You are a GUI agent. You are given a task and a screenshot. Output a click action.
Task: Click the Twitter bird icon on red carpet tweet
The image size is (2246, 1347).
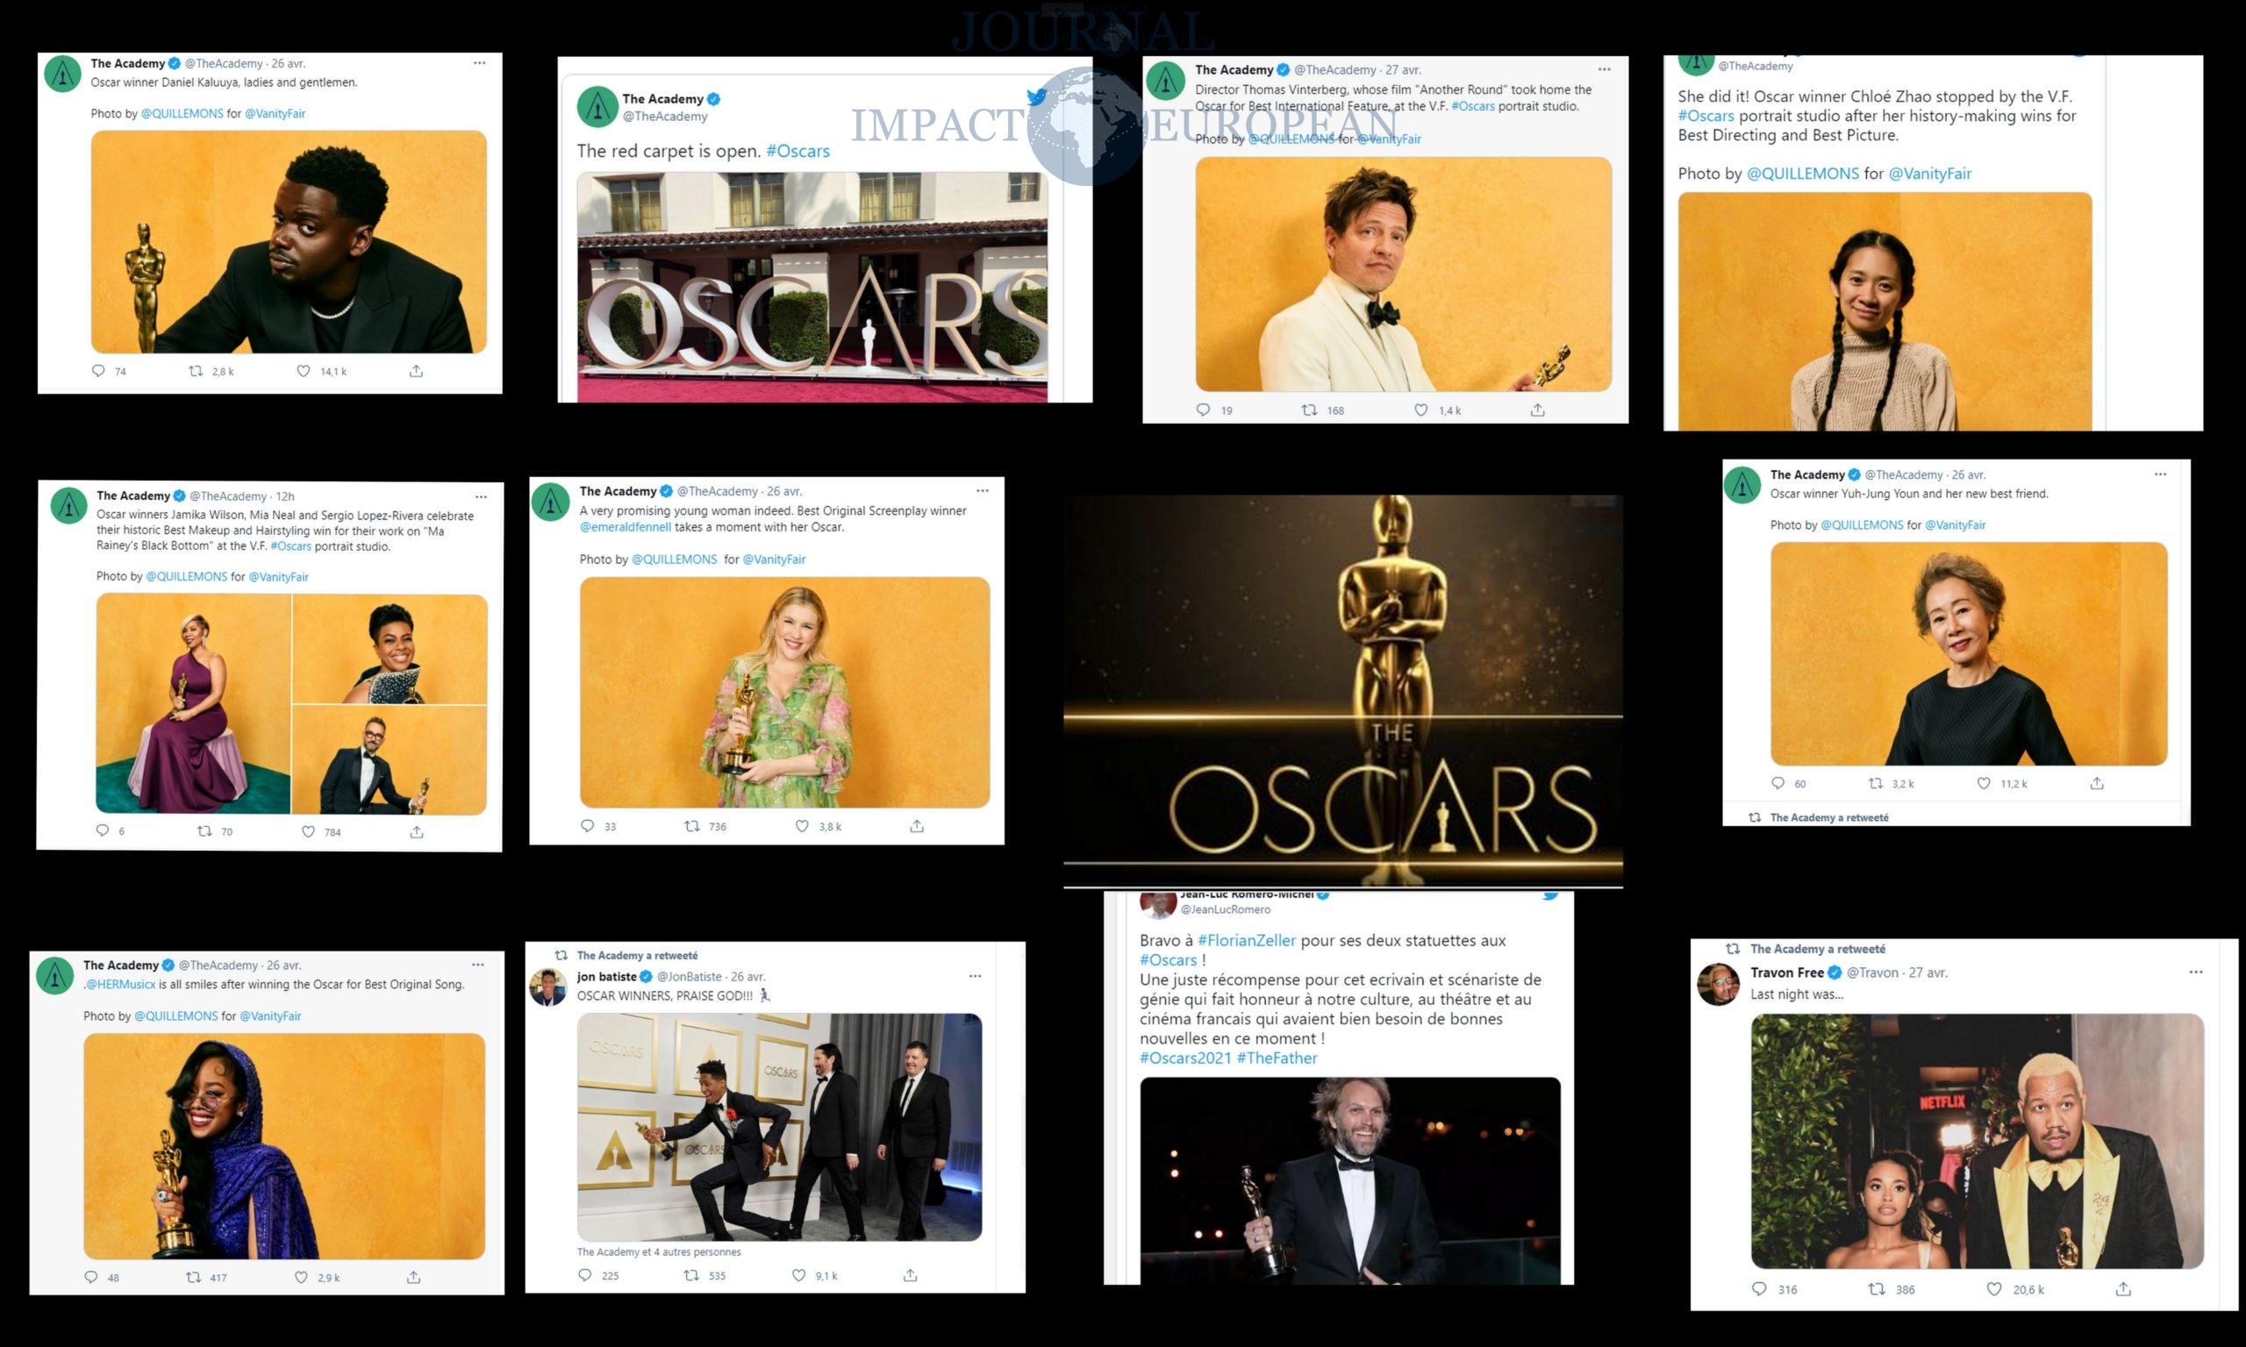click(x=1035, y=98)
